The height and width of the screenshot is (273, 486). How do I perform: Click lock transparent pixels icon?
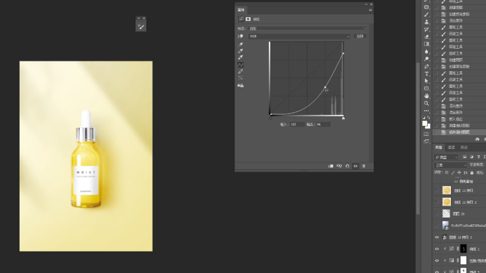(447, 173)
